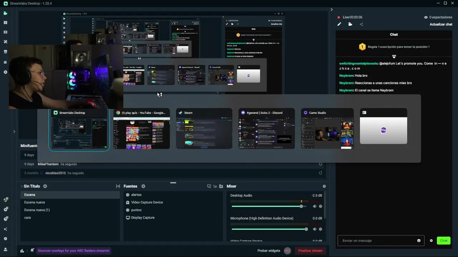
Task: Switch to Camo Studio window thumbnail
Action: pyautogui.click(x=327, y=129)
